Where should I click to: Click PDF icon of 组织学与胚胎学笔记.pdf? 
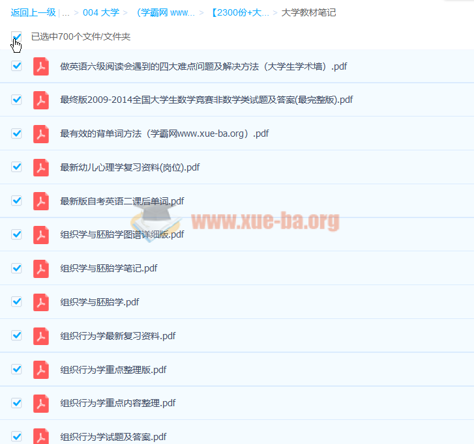41,268
